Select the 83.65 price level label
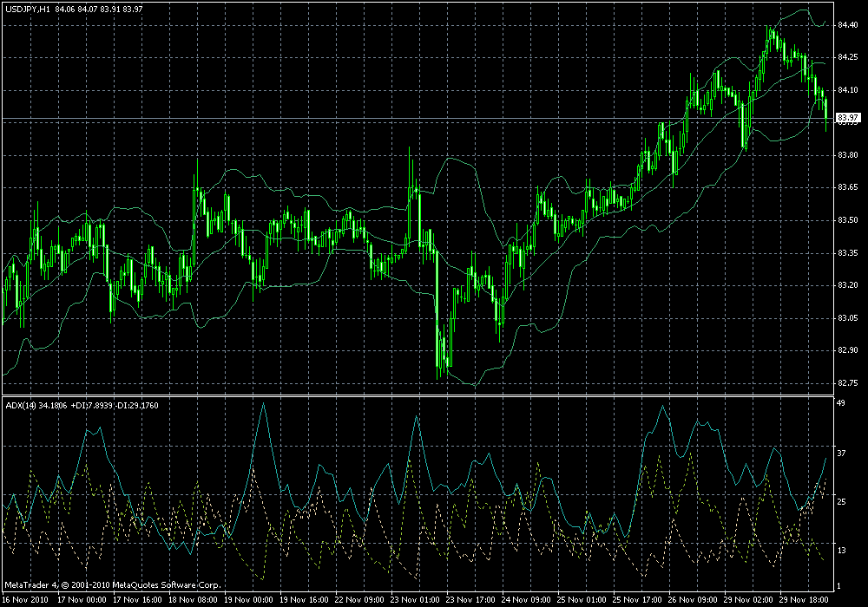The height and width of the screenshot is (607, 868). 848,187
